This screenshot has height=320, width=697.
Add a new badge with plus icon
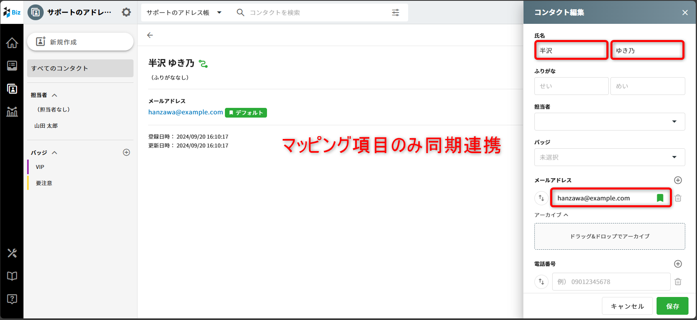126,152
